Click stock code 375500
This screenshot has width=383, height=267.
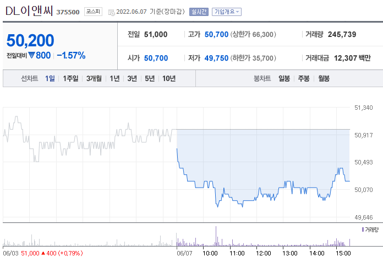click(x=68, y=12)
